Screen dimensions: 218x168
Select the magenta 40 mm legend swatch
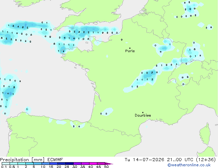pyautogui.click(x=93, y=164)
